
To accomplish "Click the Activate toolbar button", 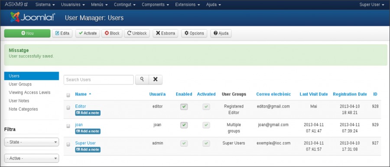I will [x=88, y=33].
